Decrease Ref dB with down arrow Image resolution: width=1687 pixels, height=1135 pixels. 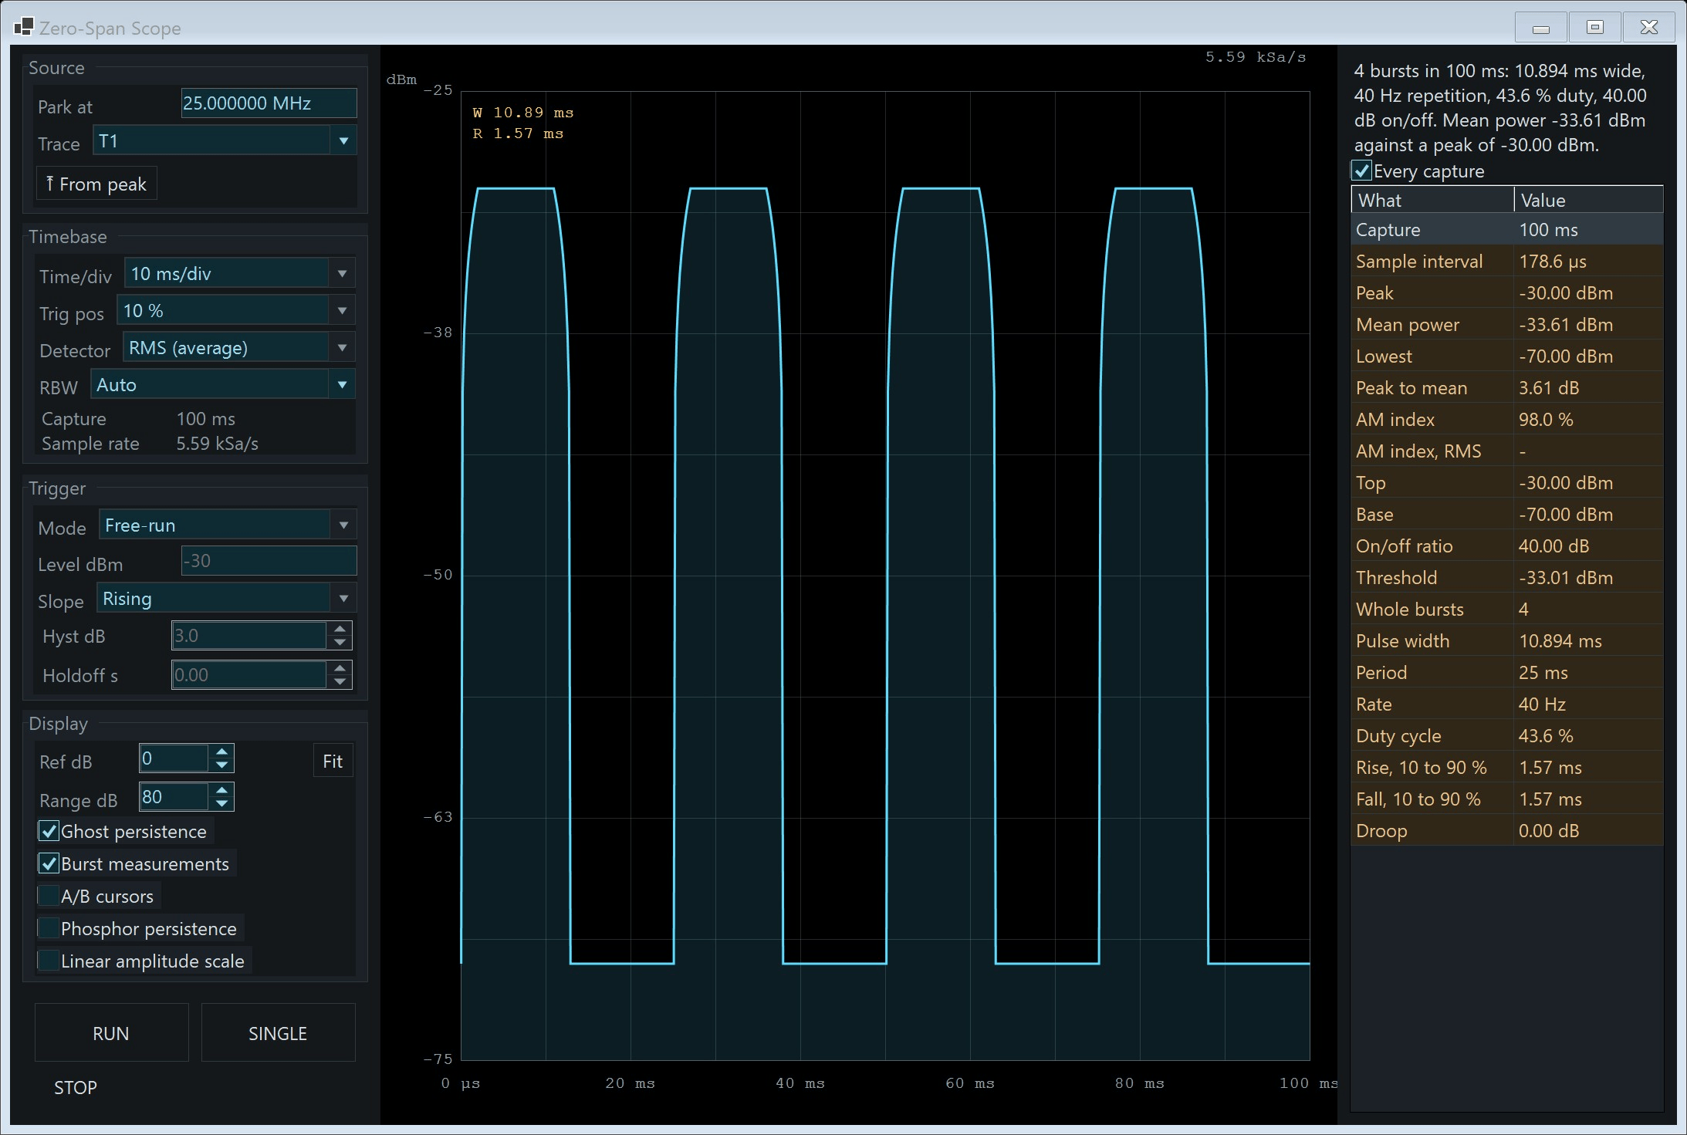pyautogui.click(x=221, y=765)
